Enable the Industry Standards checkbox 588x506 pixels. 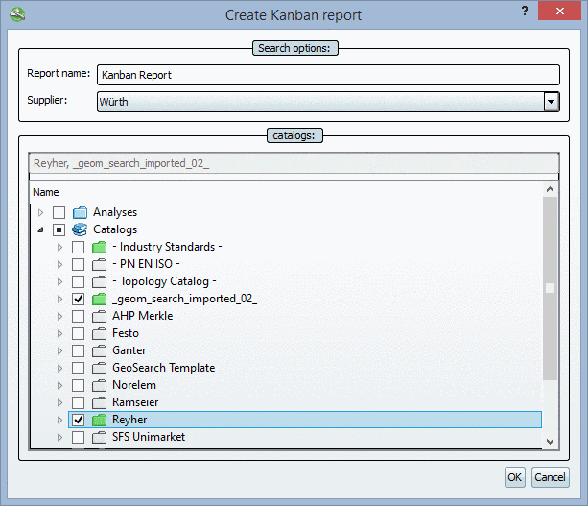[x=78, y=247]
